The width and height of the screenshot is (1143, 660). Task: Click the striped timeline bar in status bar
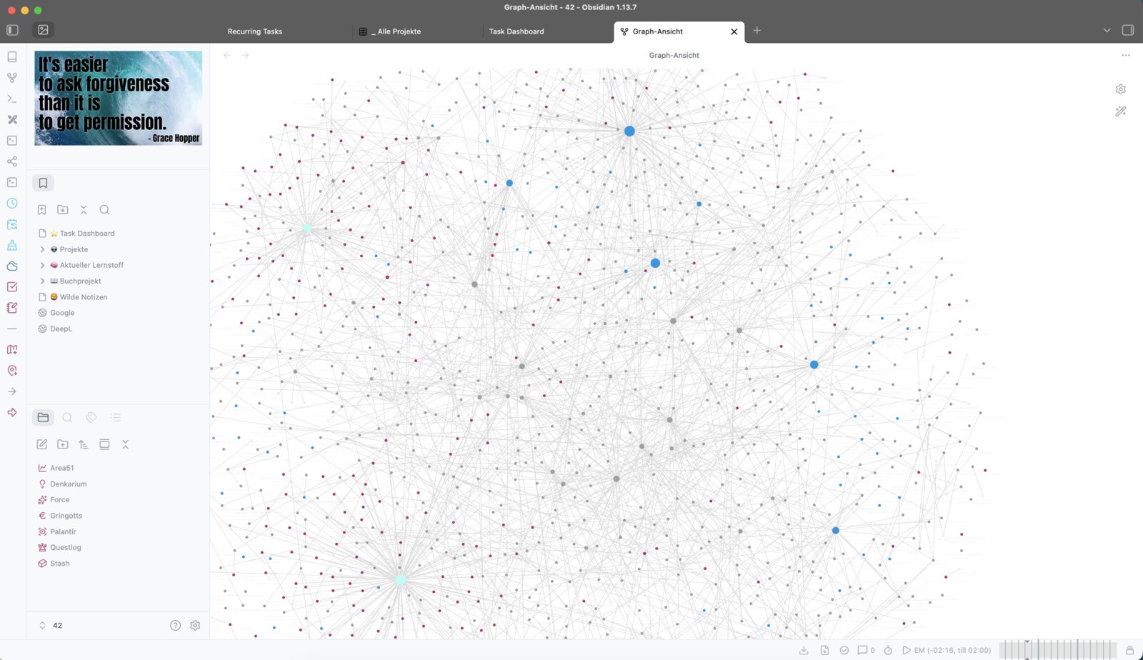coord(1057,649)
